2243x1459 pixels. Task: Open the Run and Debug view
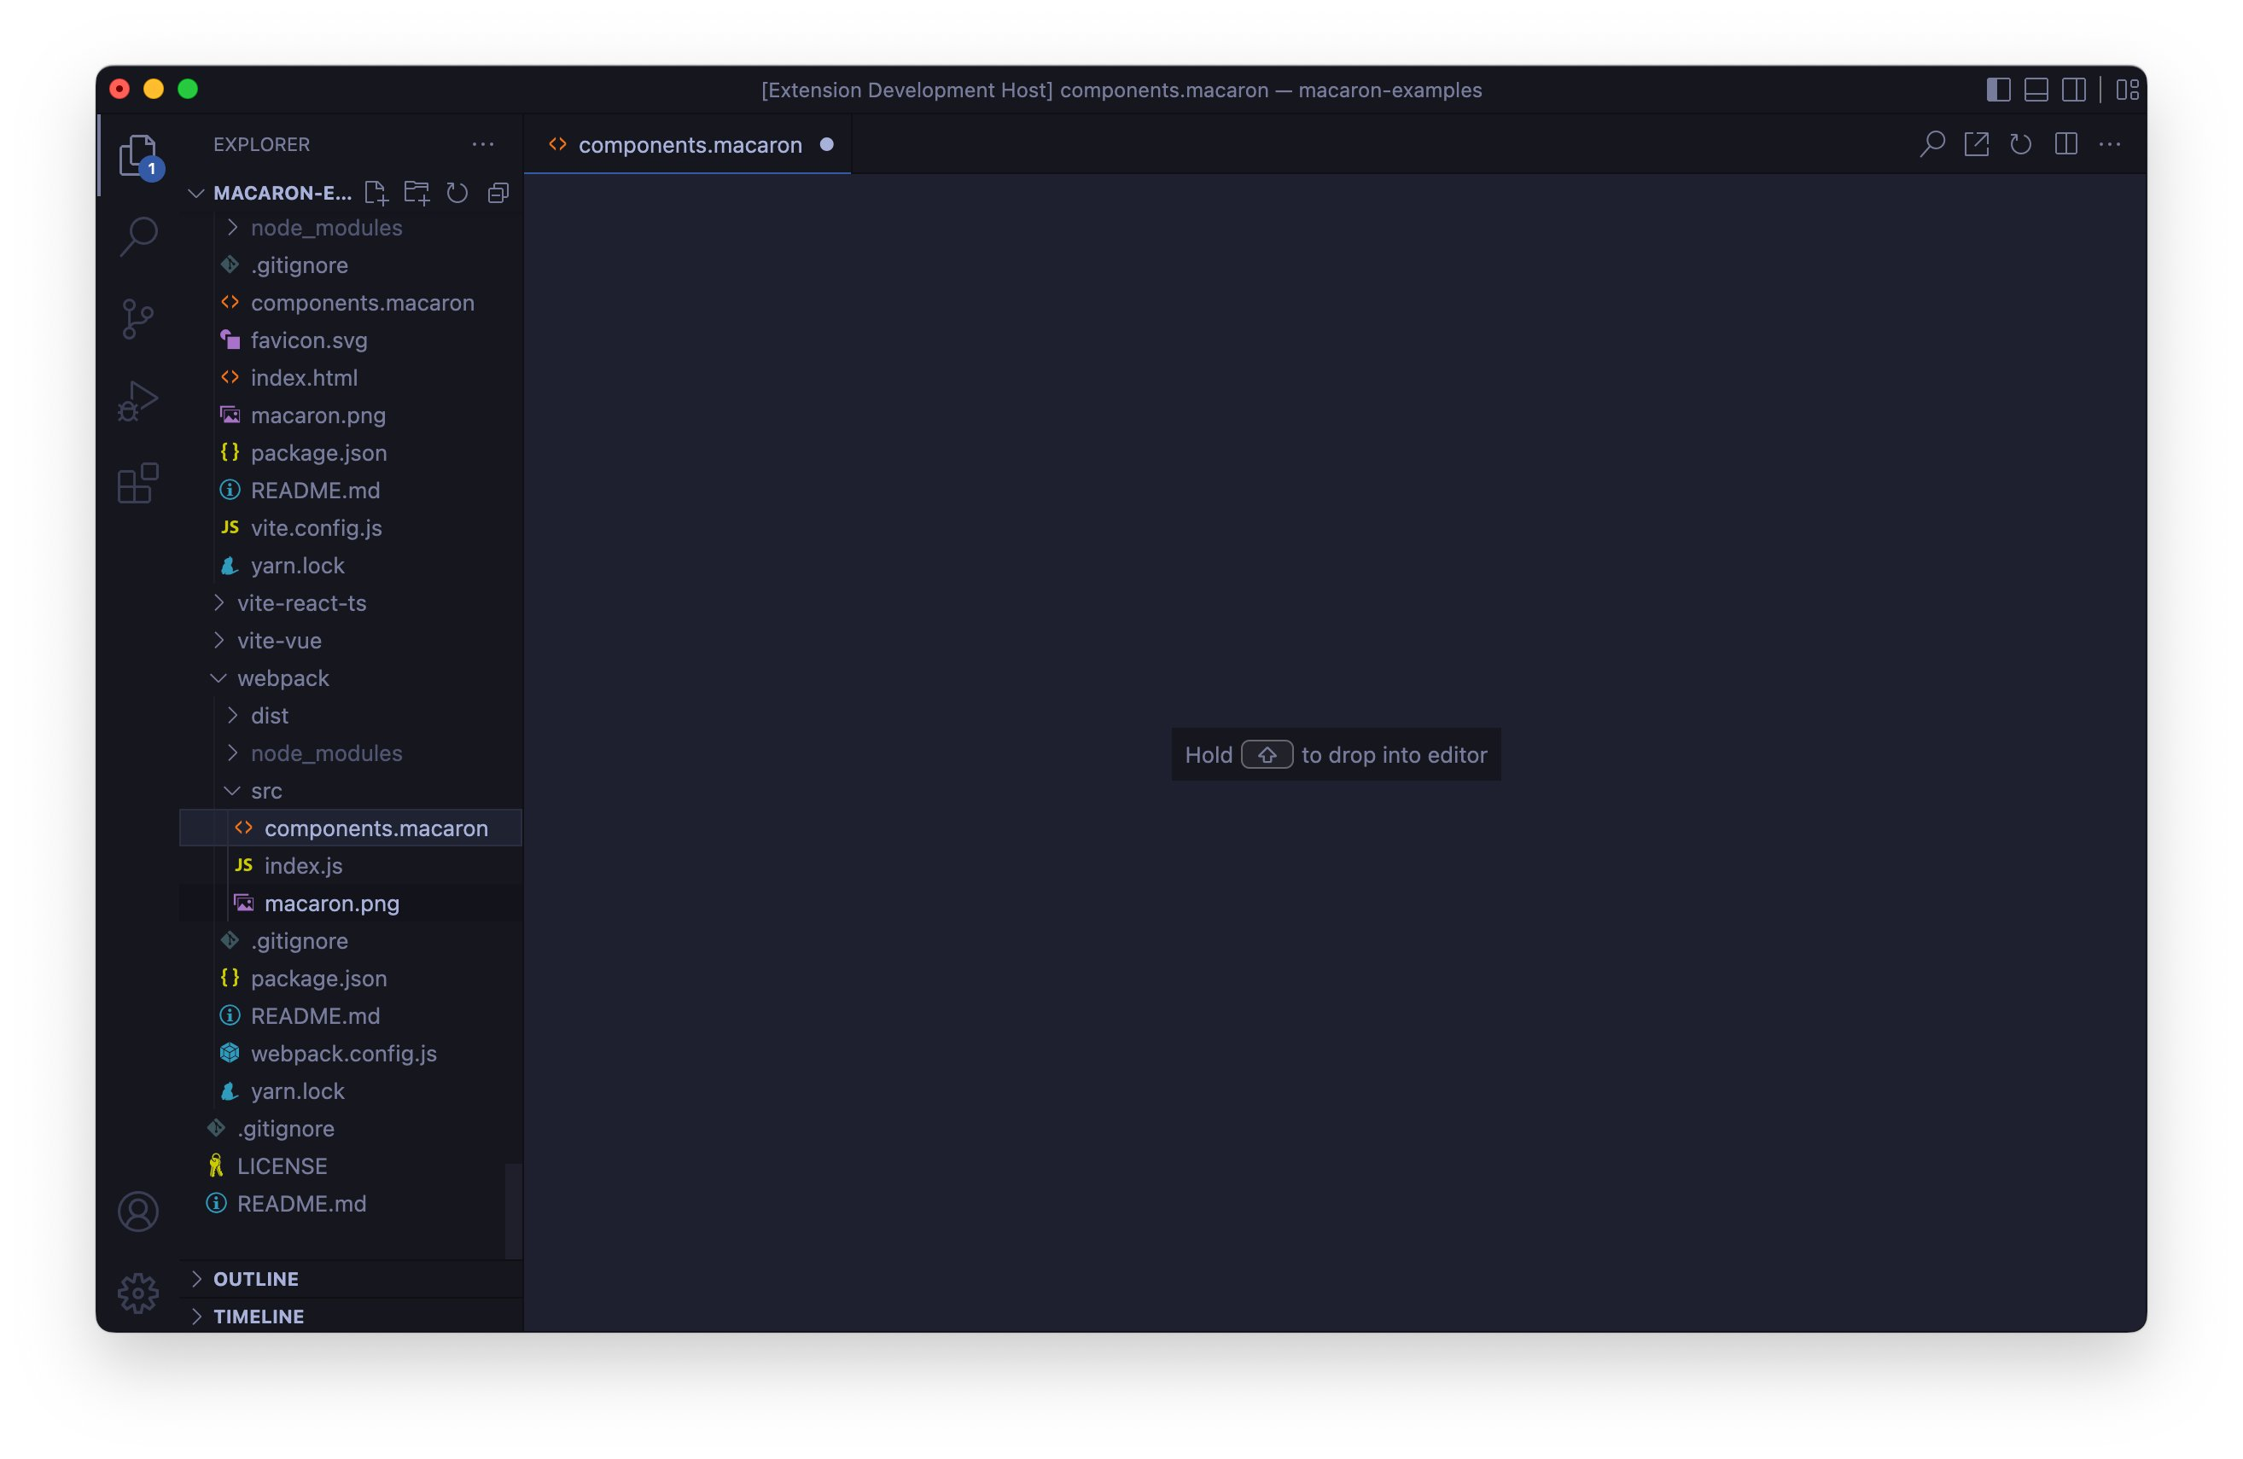(x=138, y=399)
